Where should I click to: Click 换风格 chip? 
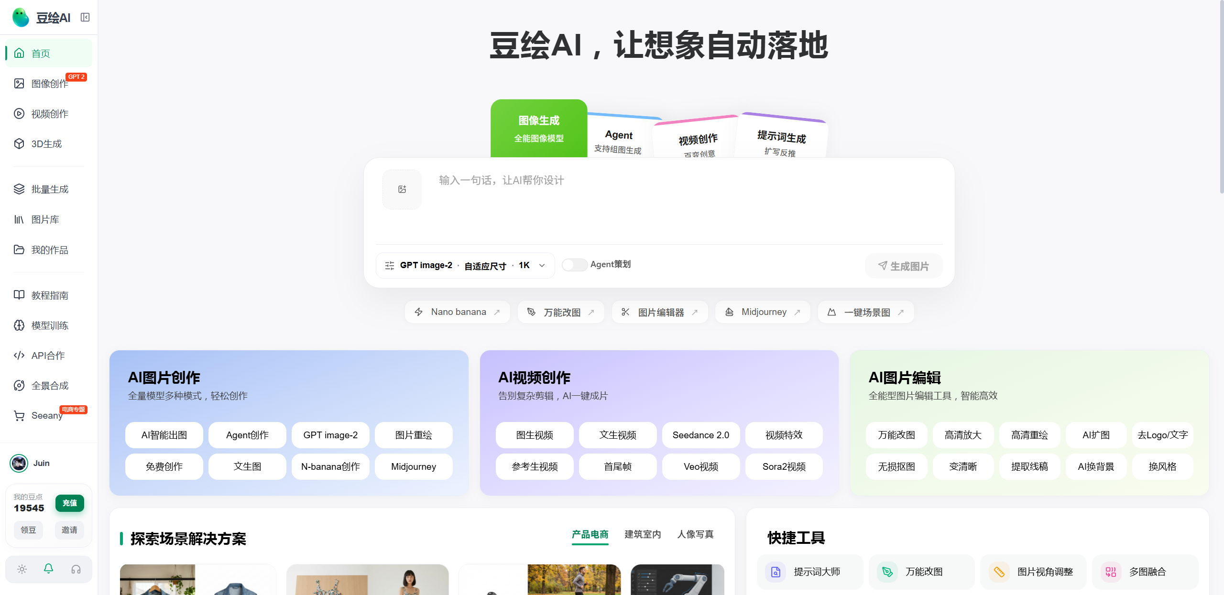click(1163, 466)
